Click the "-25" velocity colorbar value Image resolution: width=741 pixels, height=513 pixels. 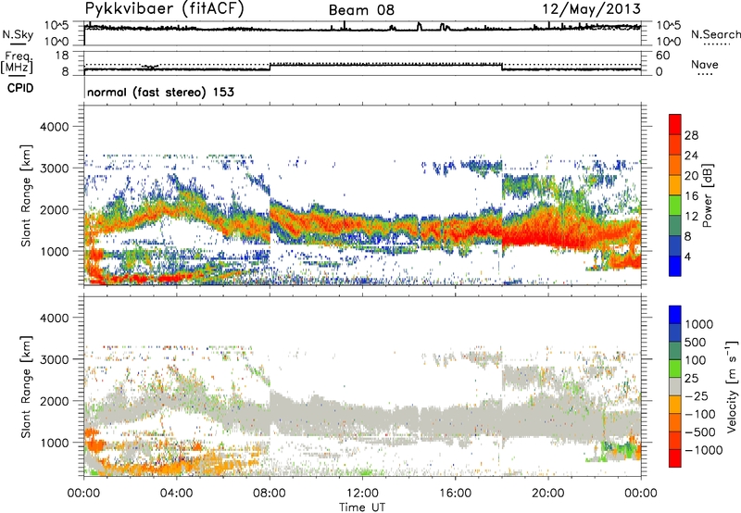click(x=698, y=395)
